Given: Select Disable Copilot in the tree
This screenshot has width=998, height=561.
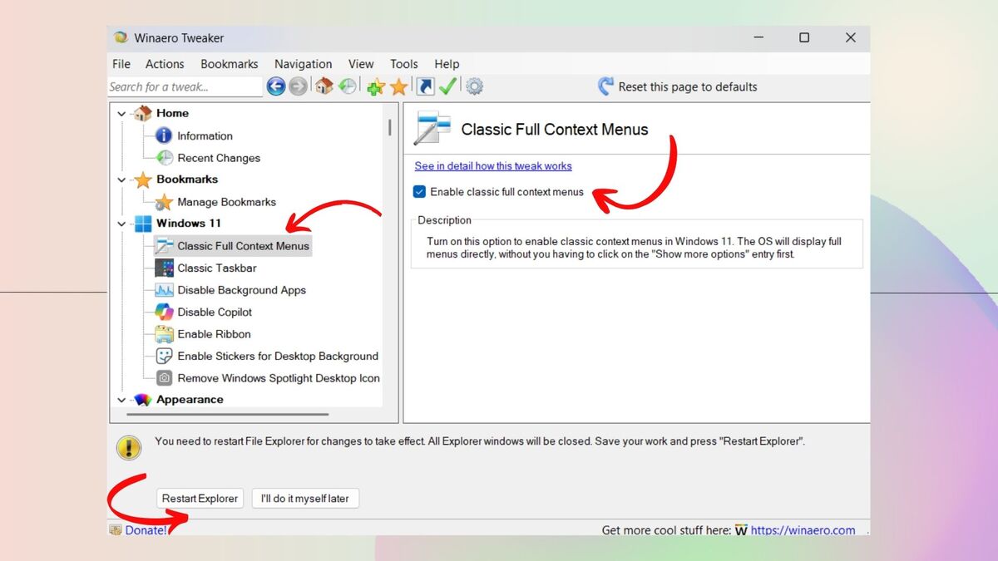Looking at the screenshot, I should [215, 312].
